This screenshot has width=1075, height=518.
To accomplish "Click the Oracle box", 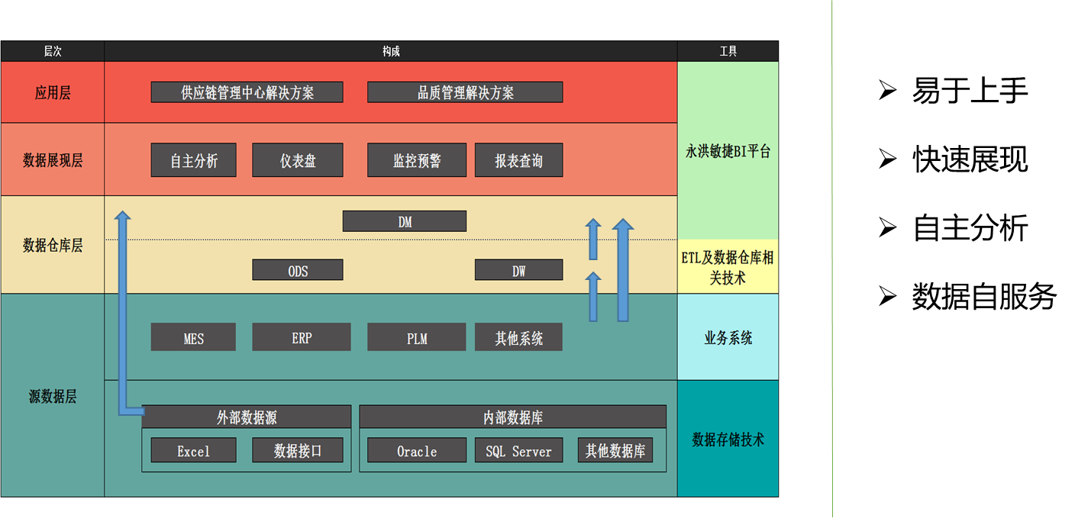I will coord(416,450).
